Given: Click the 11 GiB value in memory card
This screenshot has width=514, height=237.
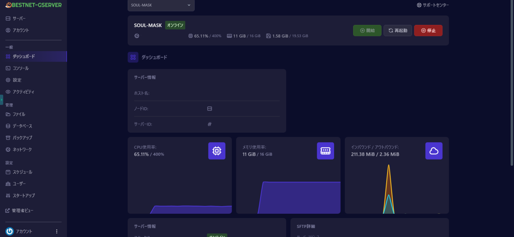Looking at the screenshot, I should click(x=249, y=154).
